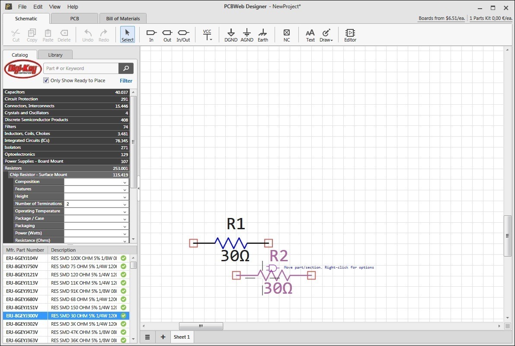Select the Sheet 1 tab
Screen dimensions: 515x346
pos(182,337)
